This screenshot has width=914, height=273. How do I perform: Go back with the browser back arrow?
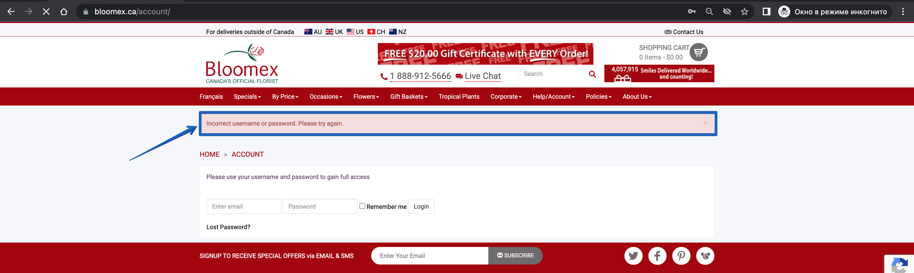click(11, 12)
